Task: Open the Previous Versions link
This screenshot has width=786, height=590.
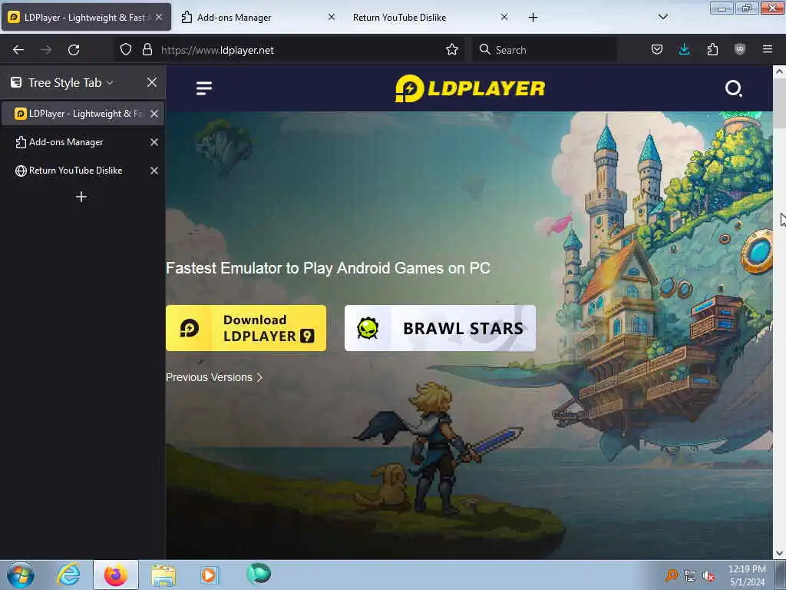Action: pyautogui.click(x=214, y=377)
